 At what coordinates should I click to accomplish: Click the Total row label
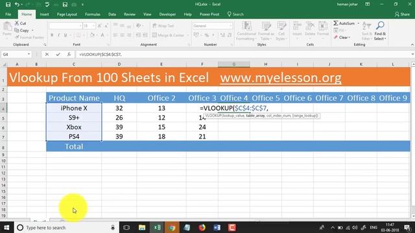[x=74, y=147]
